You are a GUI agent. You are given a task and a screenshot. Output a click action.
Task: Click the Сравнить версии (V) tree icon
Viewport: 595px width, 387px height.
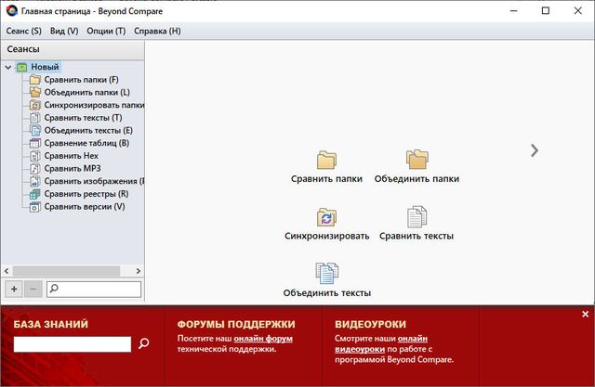click(35, 207)
